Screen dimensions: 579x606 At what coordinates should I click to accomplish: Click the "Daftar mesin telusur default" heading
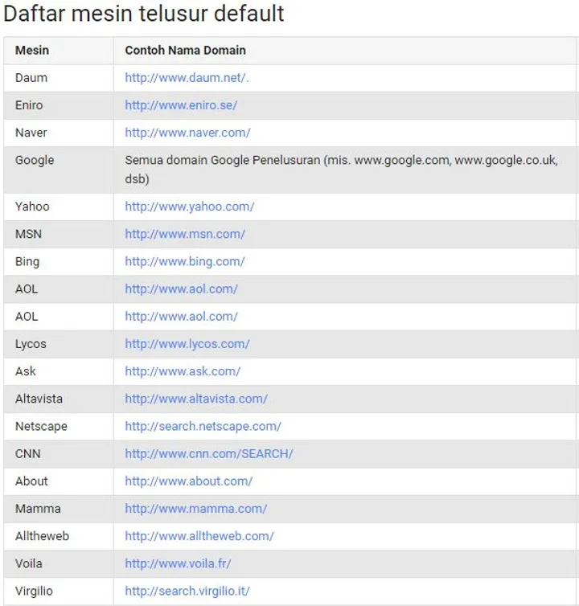144,14
